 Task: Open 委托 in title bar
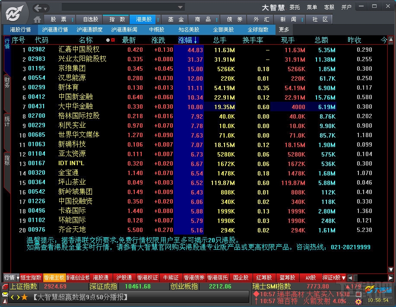coord(295,7)
